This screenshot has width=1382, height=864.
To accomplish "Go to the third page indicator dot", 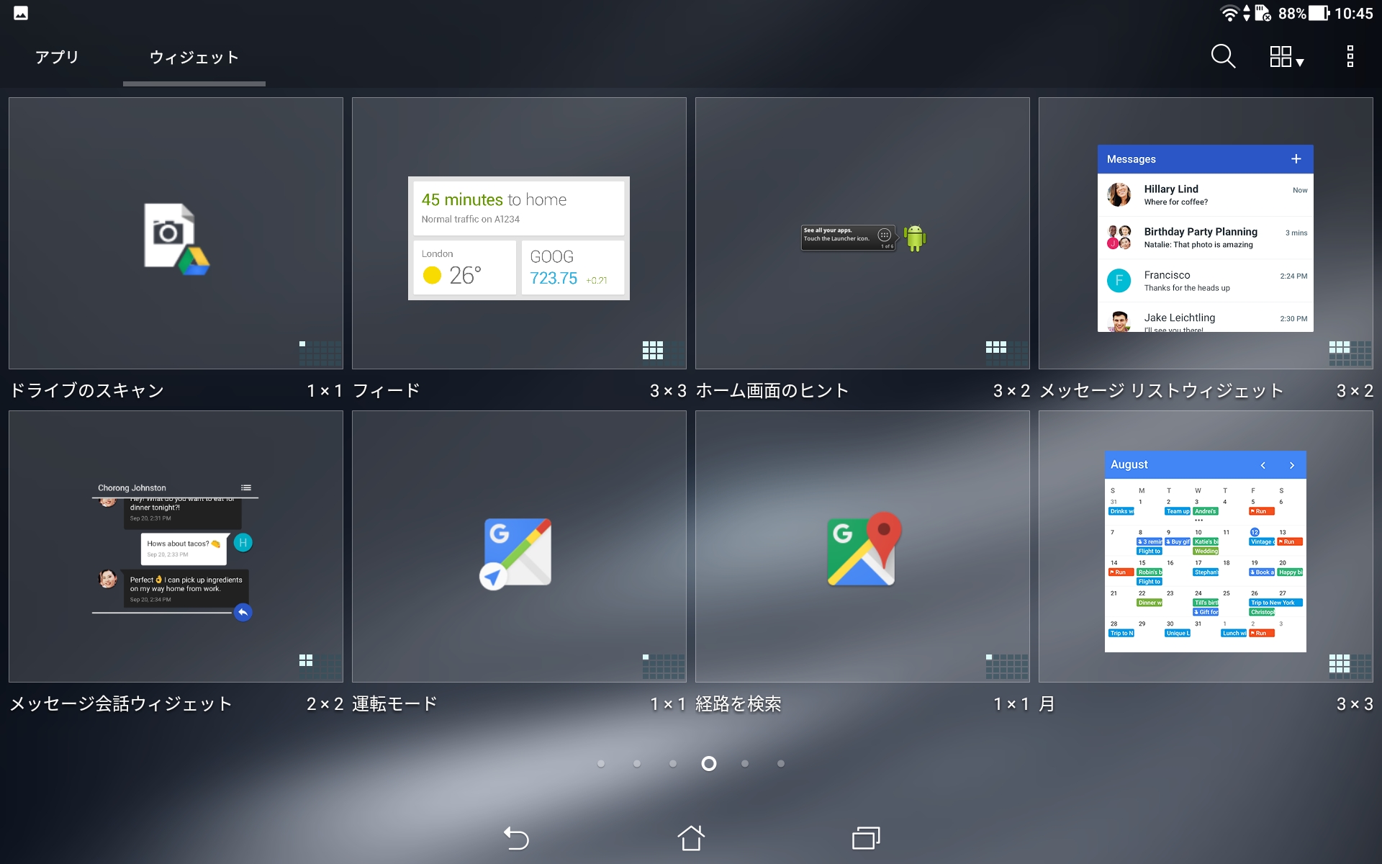I will pos(673,763).
